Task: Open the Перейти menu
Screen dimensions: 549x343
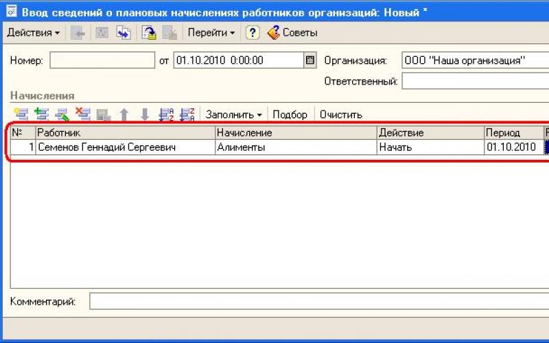Action: pos(211,32)
